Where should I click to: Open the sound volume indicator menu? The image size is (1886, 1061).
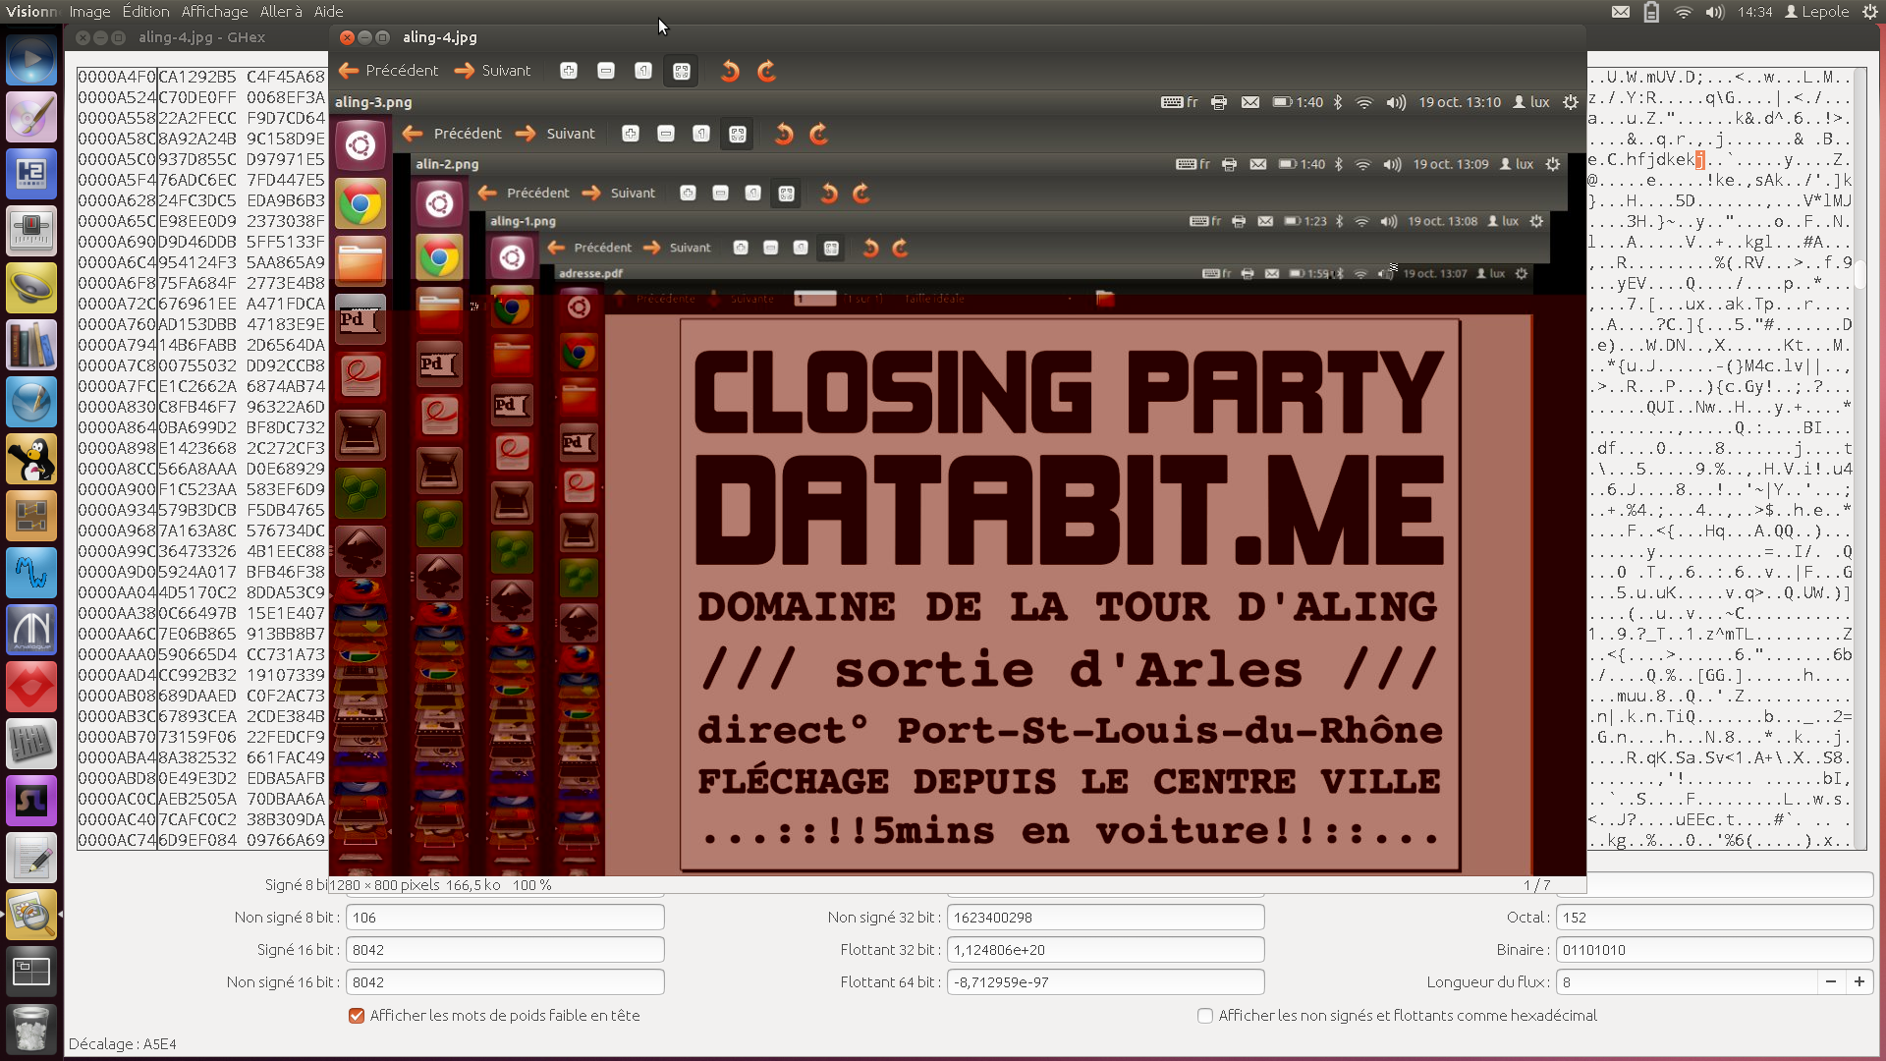pos(1715,12)
